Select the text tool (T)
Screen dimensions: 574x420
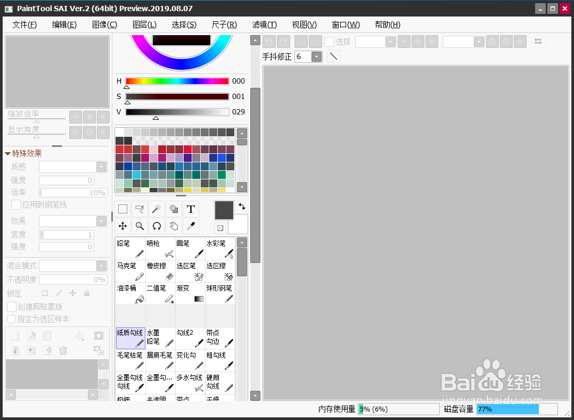point(191,209)
